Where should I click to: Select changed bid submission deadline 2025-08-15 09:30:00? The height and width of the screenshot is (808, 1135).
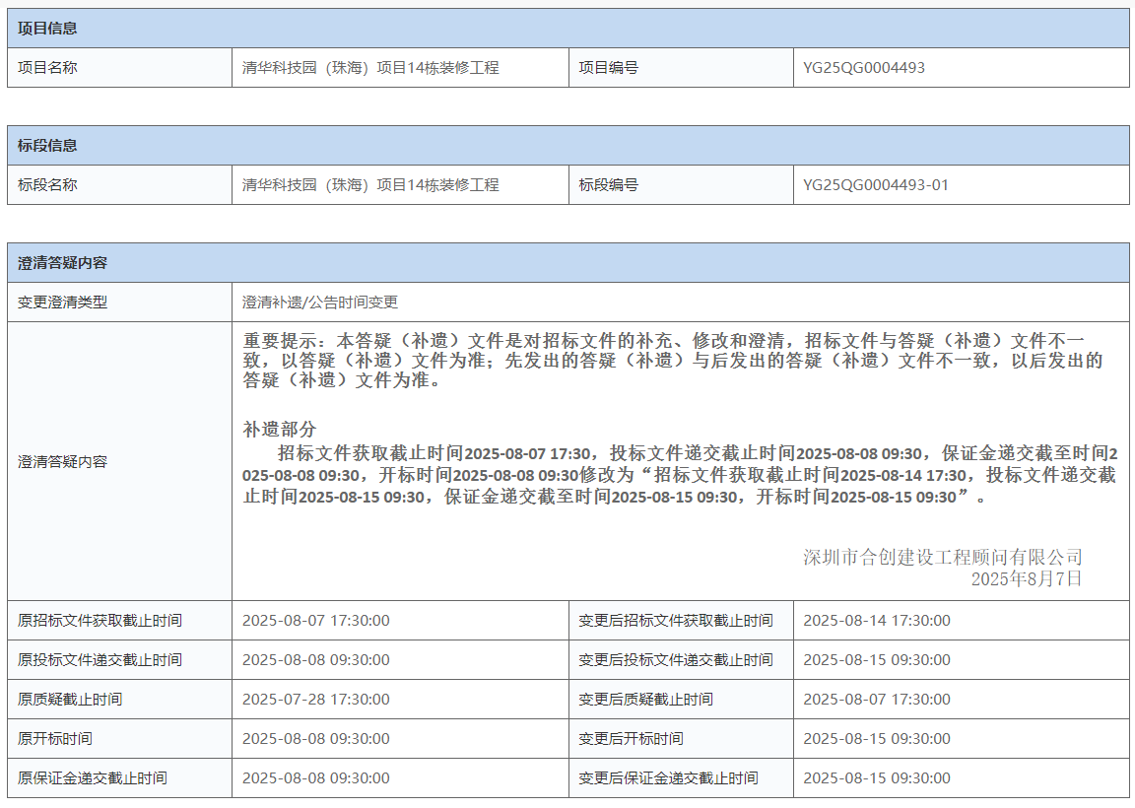click(877, 659)
